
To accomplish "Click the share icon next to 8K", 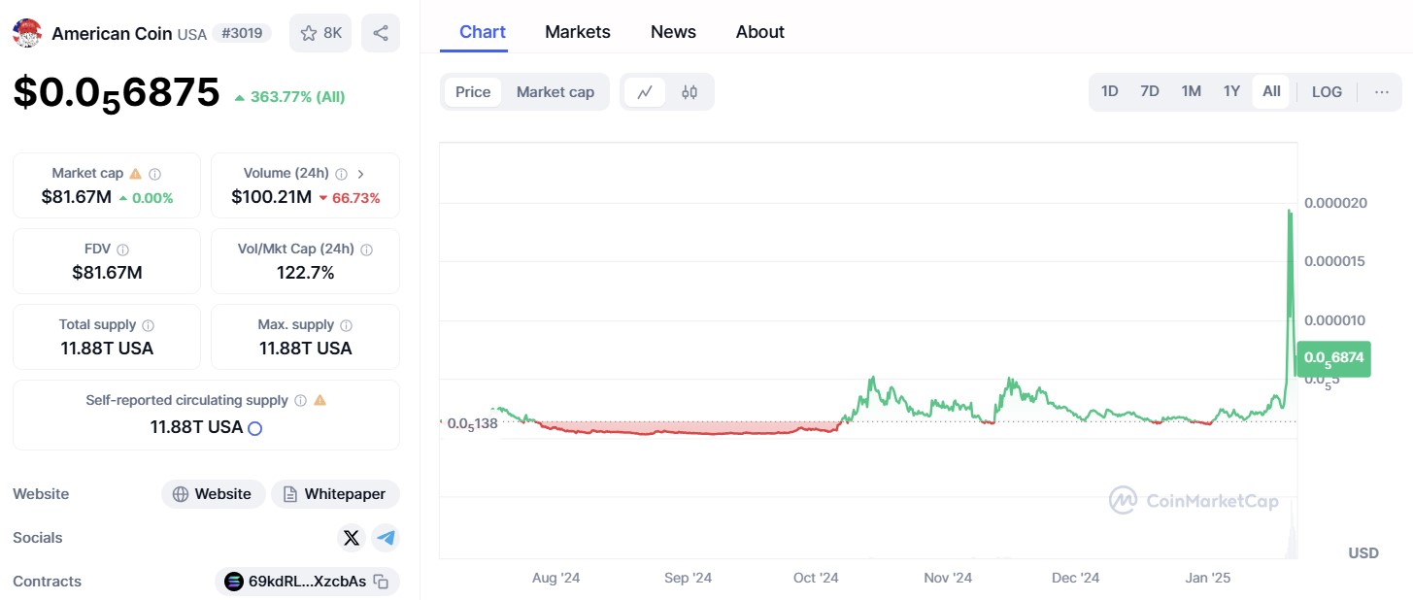I will (x=381, y=33).
